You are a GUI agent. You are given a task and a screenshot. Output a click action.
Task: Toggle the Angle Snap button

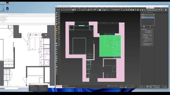coord(104,10)
